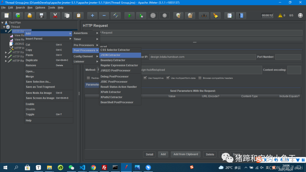Collapse the selected HTTP Request node

click(6, 31)
